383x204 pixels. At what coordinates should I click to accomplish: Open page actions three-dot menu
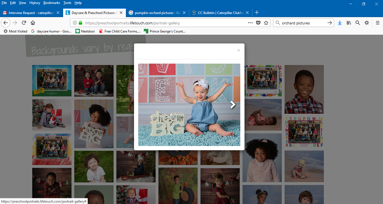250,23
